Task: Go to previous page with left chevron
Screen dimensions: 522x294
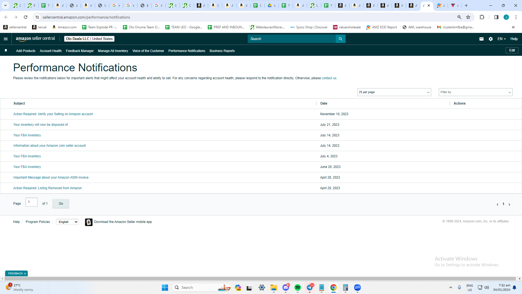Action: 498,204
